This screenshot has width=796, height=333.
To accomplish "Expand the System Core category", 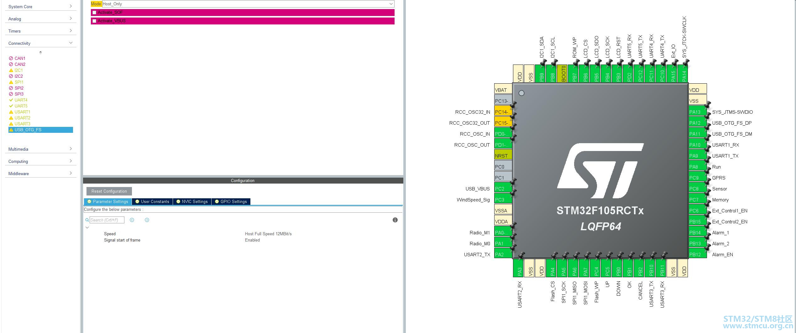I will (x=40, y=6).
